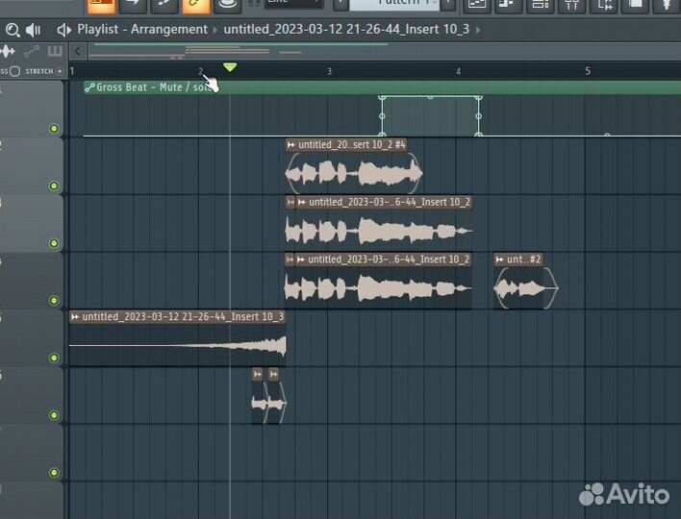Click the speaker icon beside Playlist title
This screenshot has width=681, height=519.
pos(63,29)
